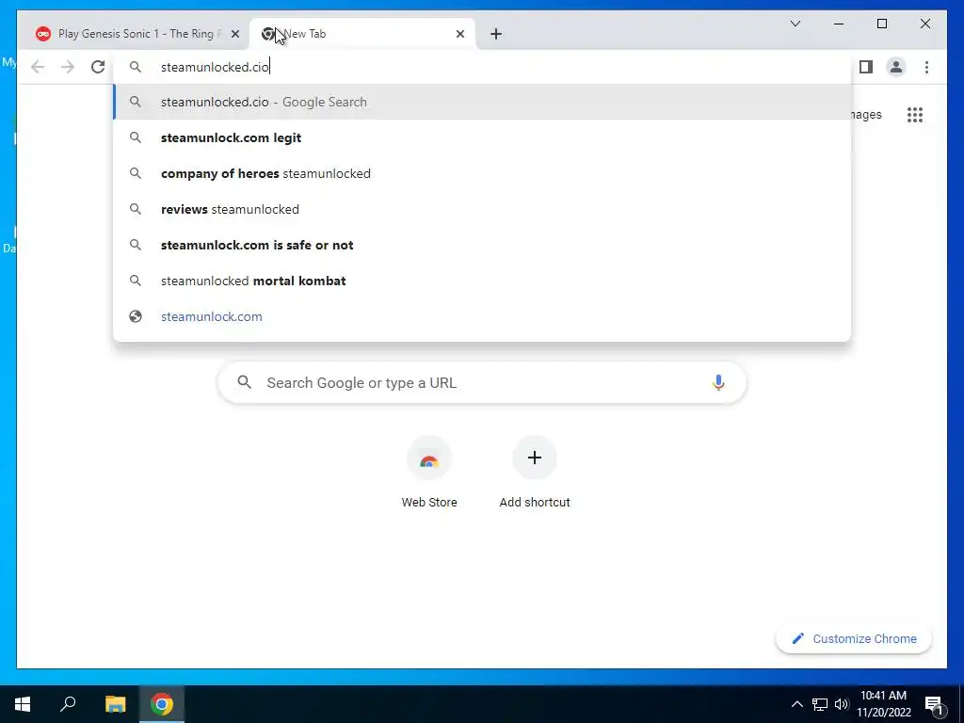Viewport: 964px width, 723px height.
Task: Open the steamunlock.com URL suggestion
Action: pyautogui.click(x=482, y=316)
